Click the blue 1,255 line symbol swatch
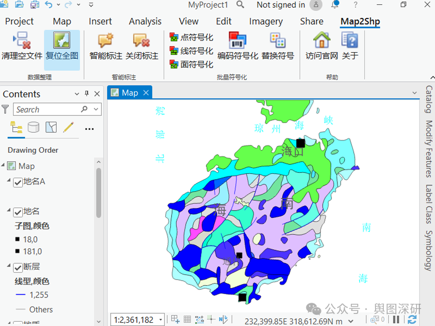Image resolution: width=435 pixels, height=326 pixels. pyautogui.click(x=21, y=295)
